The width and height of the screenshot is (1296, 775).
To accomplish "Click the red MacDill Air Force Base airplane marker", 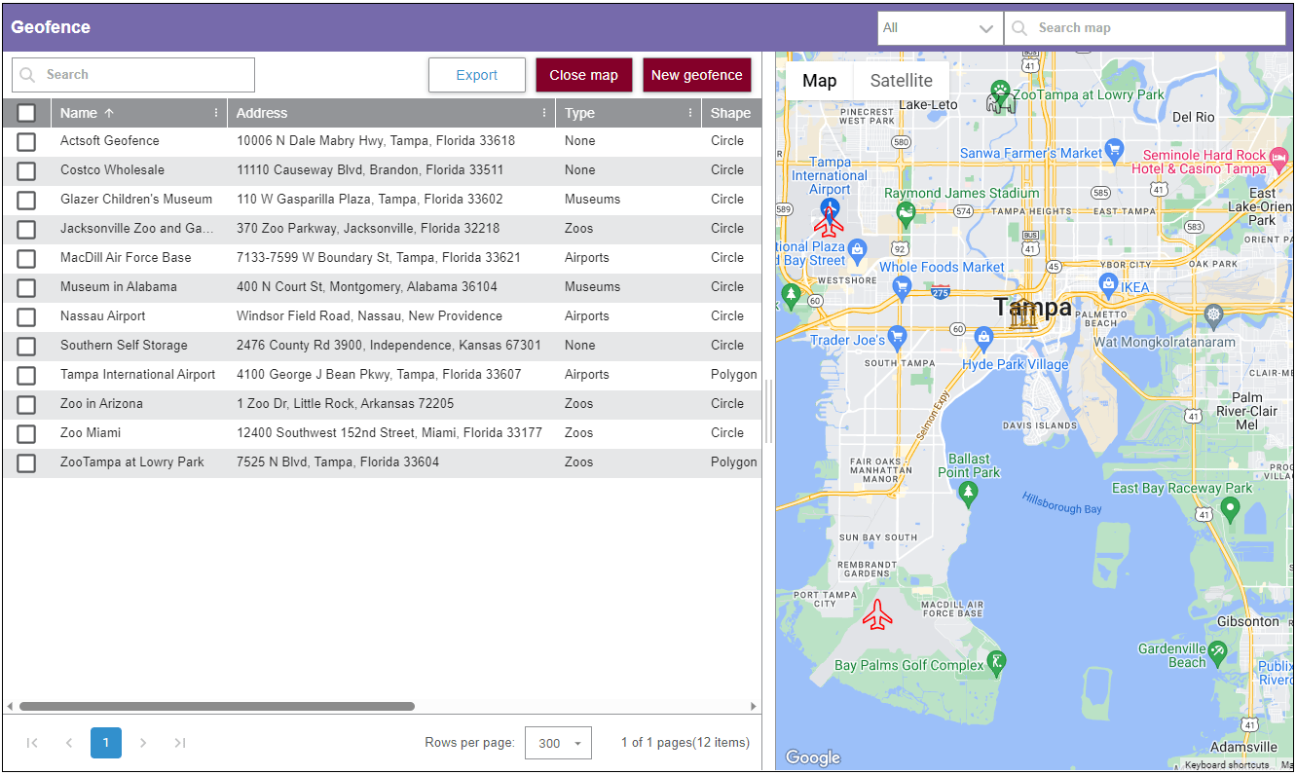I will [x=877, y=614].
